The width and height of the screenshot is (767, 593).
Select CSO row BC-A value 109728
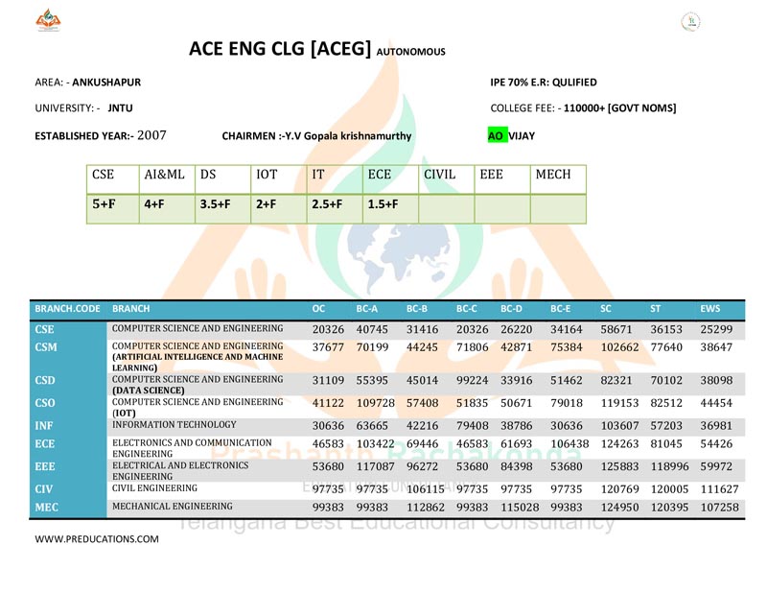coord(375,403)
